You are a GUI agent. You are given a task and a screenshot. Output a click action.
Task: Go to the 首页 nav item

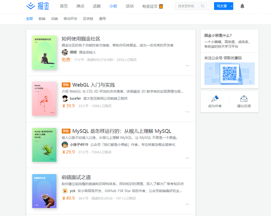click(64, 6)
